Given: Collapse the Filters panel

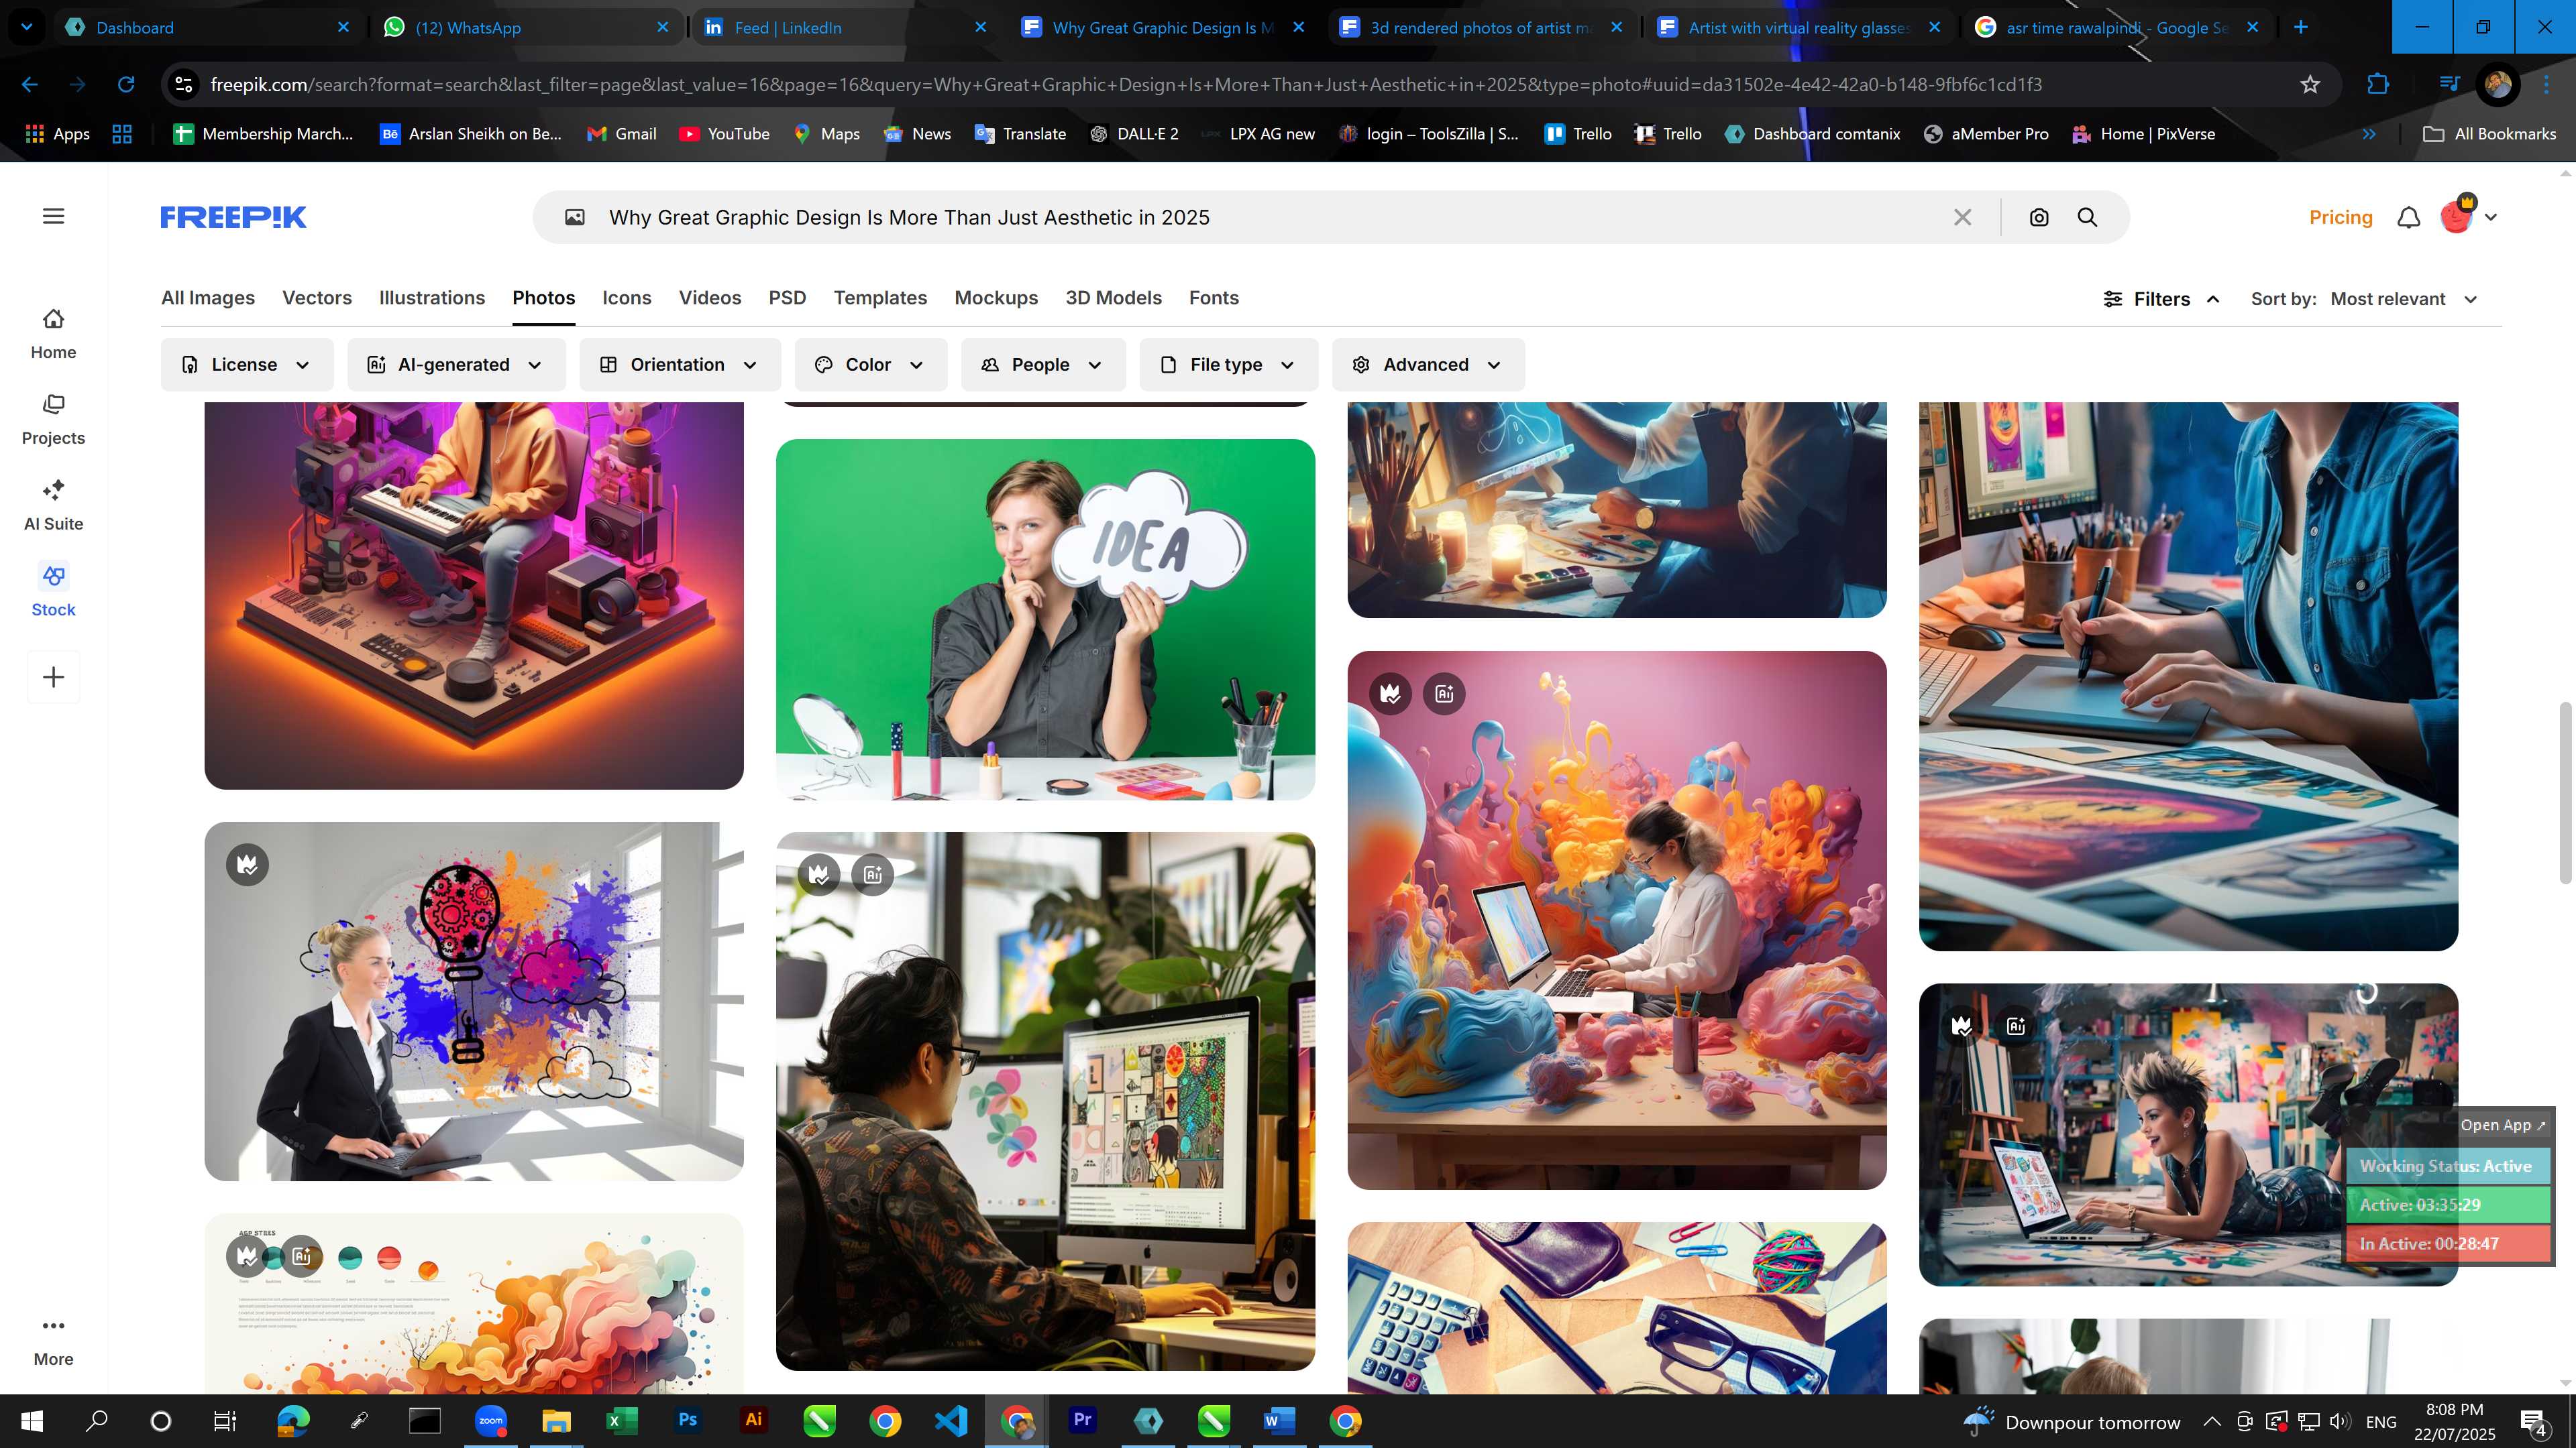Looking at the screenshot, I should point(2162,299).
